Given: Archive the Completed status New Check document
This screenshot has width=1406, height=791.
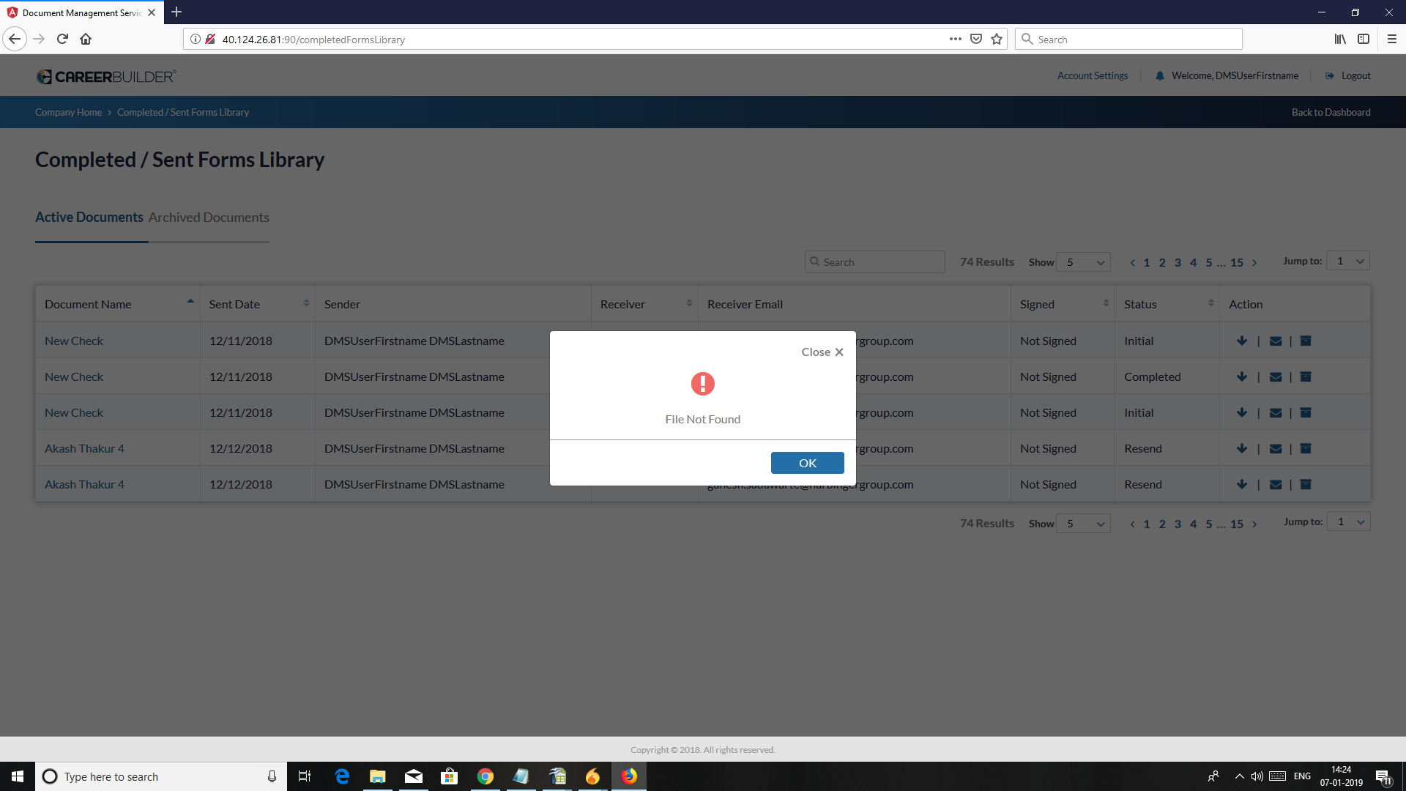Looking at the screenshot, I should click(x=1306, y=377).
